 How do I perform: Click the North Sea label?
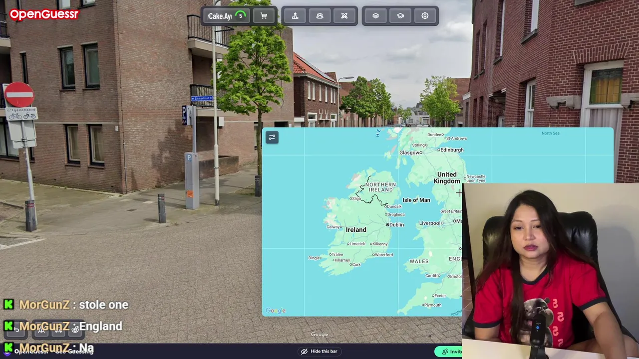[551, 133]
